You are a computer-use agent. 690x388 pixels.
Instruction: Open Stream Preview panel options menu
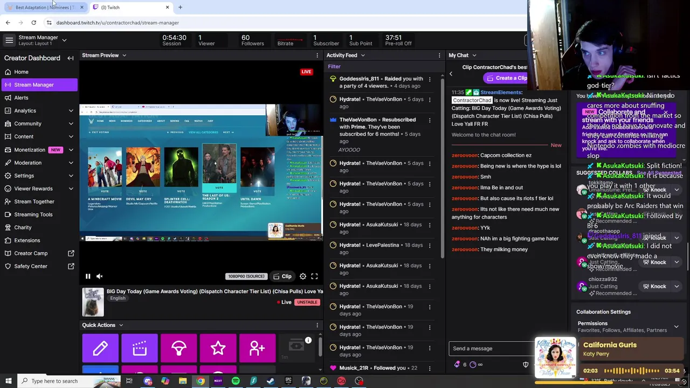(317, 56)
